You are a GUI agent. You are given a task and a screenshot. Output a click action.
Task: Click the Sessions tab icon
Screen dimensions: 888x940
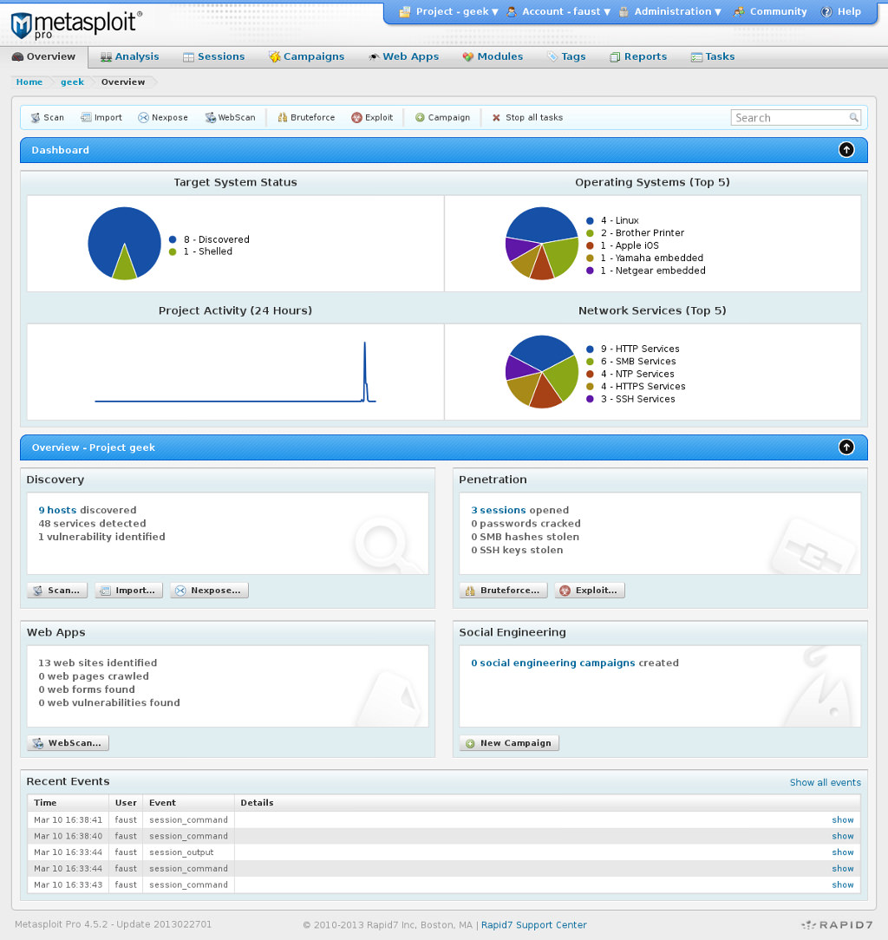188,57
